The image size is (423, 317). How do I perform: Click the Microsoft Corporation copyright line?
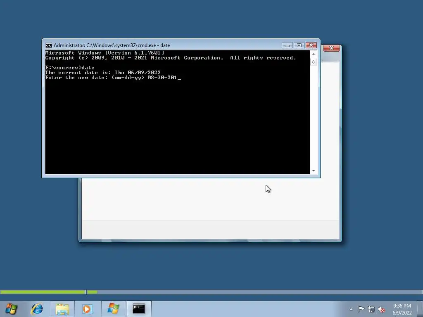(171, 58)
